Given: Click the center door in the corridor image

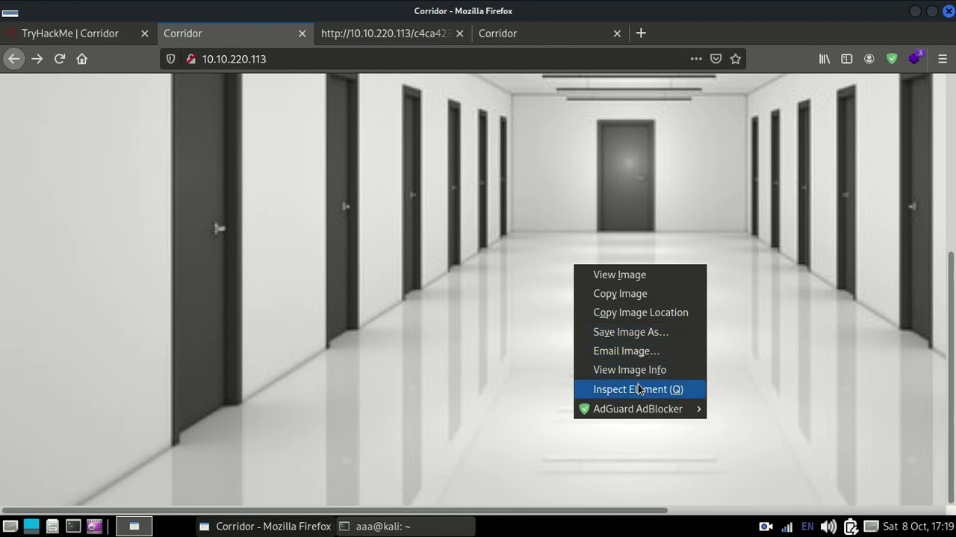Looking at the screenshot, I should (626, 176).
